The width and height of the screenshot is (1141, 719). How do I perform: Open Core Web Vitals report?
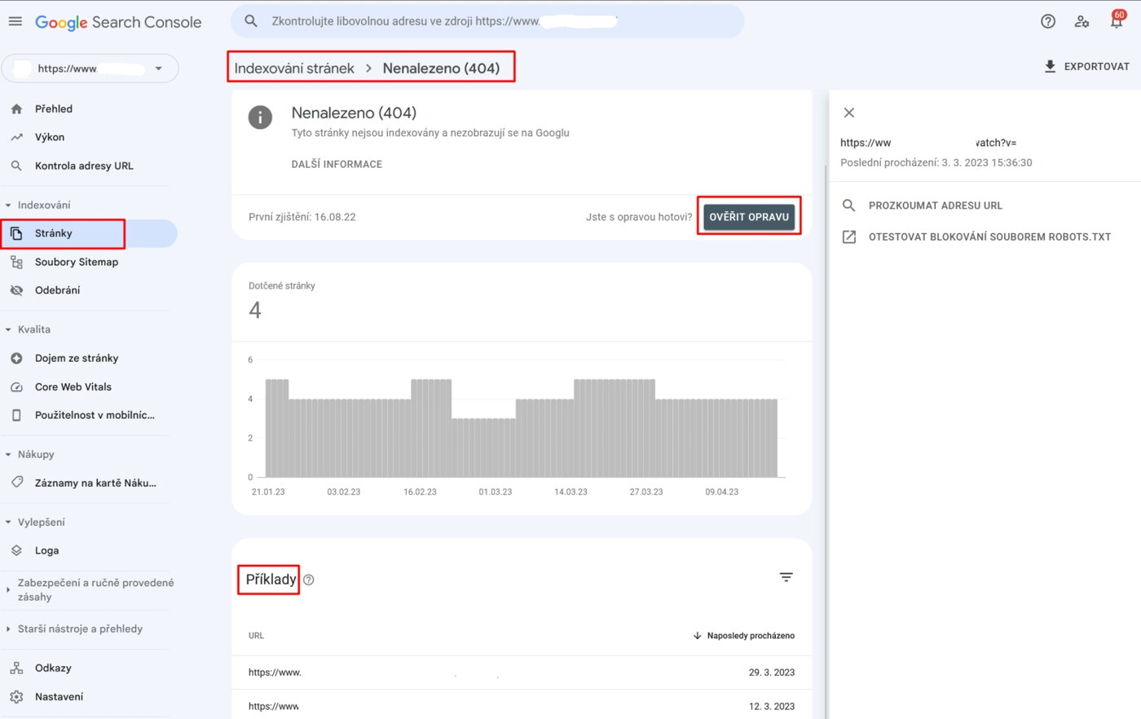[73, 386]
